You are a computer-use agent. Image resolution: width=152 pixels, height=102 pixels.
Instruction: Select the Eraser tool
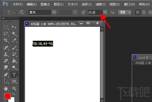click(x=6, y=61)
